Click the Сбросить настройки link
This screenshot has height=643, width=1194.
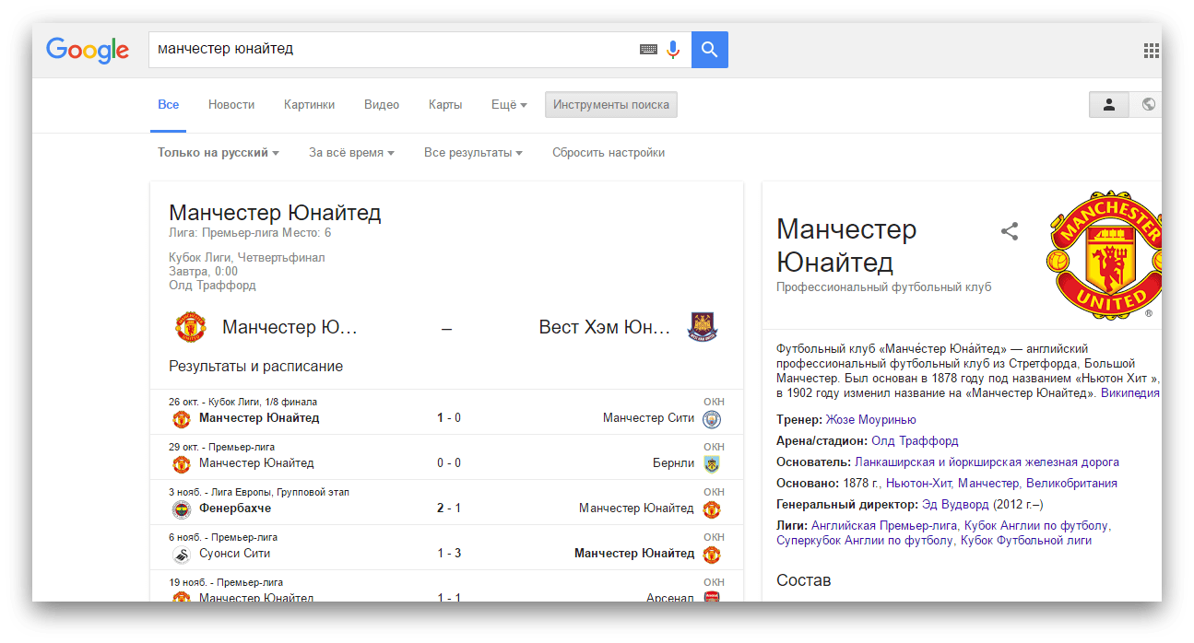[x=609, y=153]
